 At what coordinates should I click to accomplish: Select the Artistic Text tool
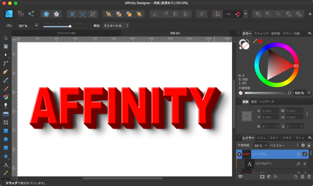(x=6, y=165)
